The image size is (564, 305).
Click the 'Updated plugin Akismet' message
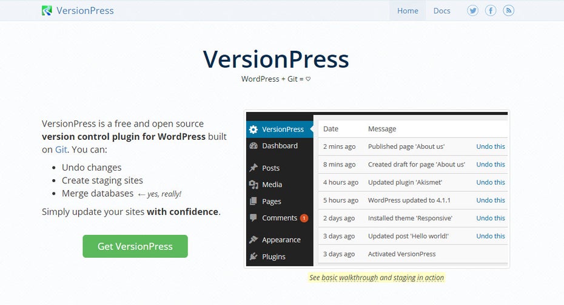[x=405, y=182]
